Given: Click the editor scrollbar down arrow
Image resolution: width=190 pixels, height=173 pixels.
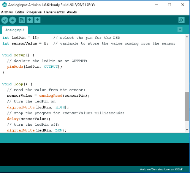Looking at the screenshot, I should 187,130.
